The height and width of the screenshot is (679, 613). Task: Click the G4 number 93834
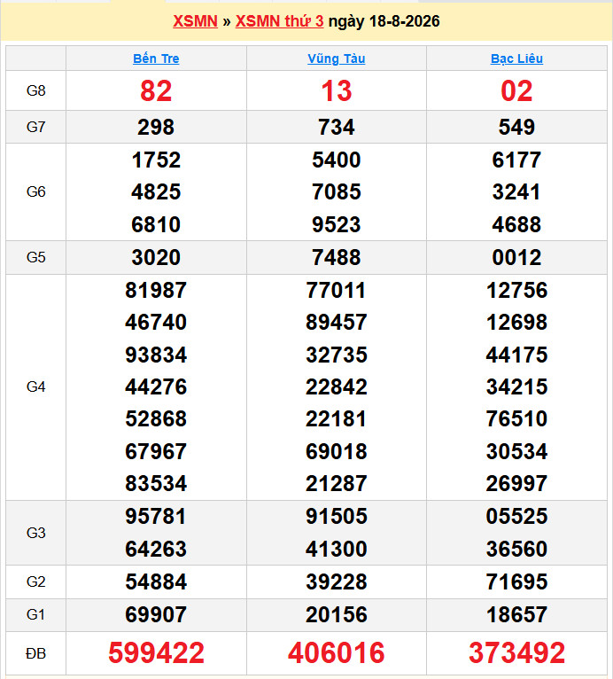click(156, 355)
